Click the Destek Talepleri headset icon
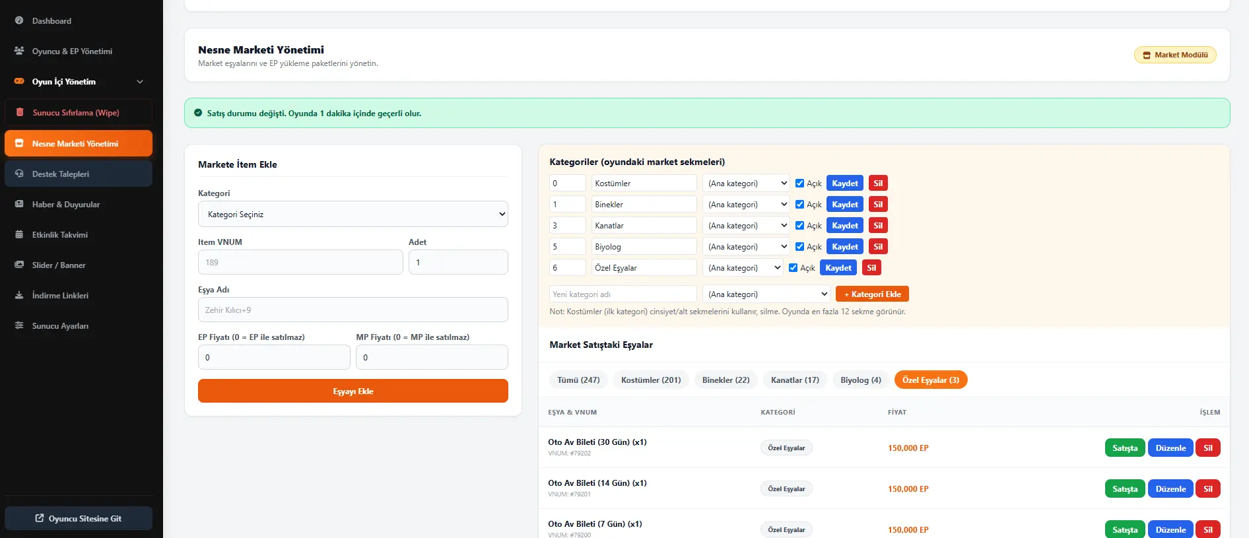The width and height of the screenshot is (1249, 538). [x=19, y=174]
